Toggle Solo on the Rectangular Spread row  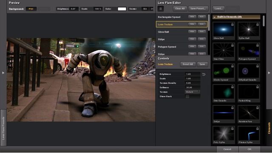pos(202,17)
